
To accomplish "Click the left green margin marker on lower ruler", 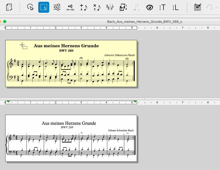I will pos(8,101).
